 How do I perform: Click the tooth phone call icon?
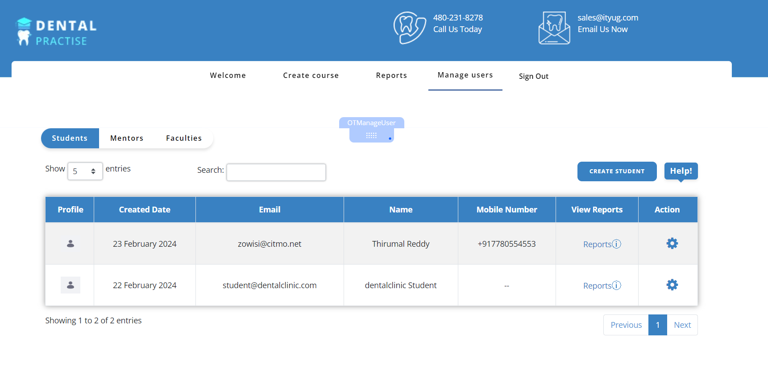(x=409, y=28)
